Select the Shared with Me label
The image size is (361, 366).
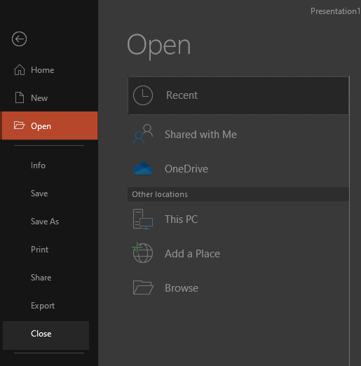(200, 135)
